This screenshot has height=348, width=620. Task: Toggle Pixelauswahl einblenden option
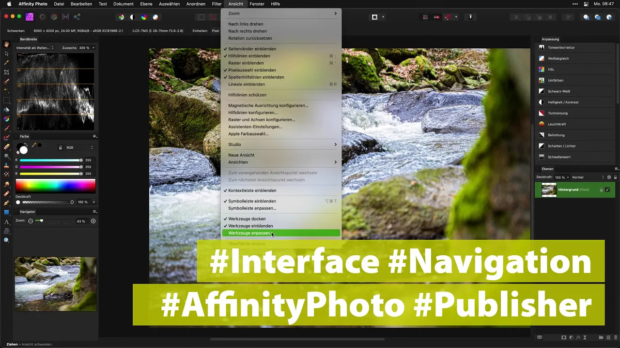click(281, 70)
